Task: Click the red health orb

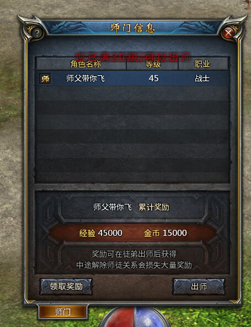Action: tap(120, 318)
